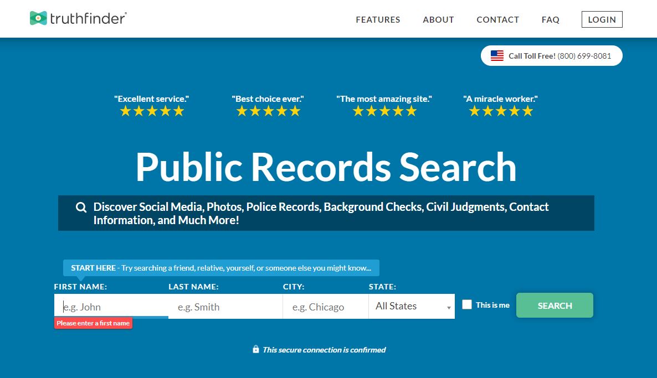Click "The most amazing site." testimonial text
This screenshot has height=378, width=657.
point(384,99)
